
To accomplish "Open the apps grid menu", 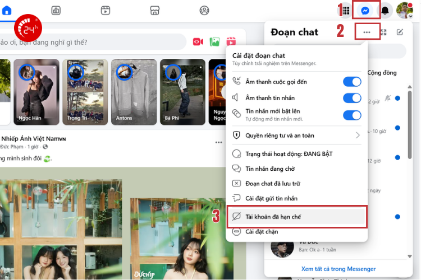I will click(346, 11).
